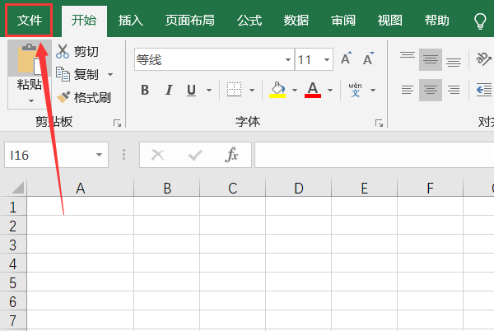Select row 6 header

coord(13,301)
